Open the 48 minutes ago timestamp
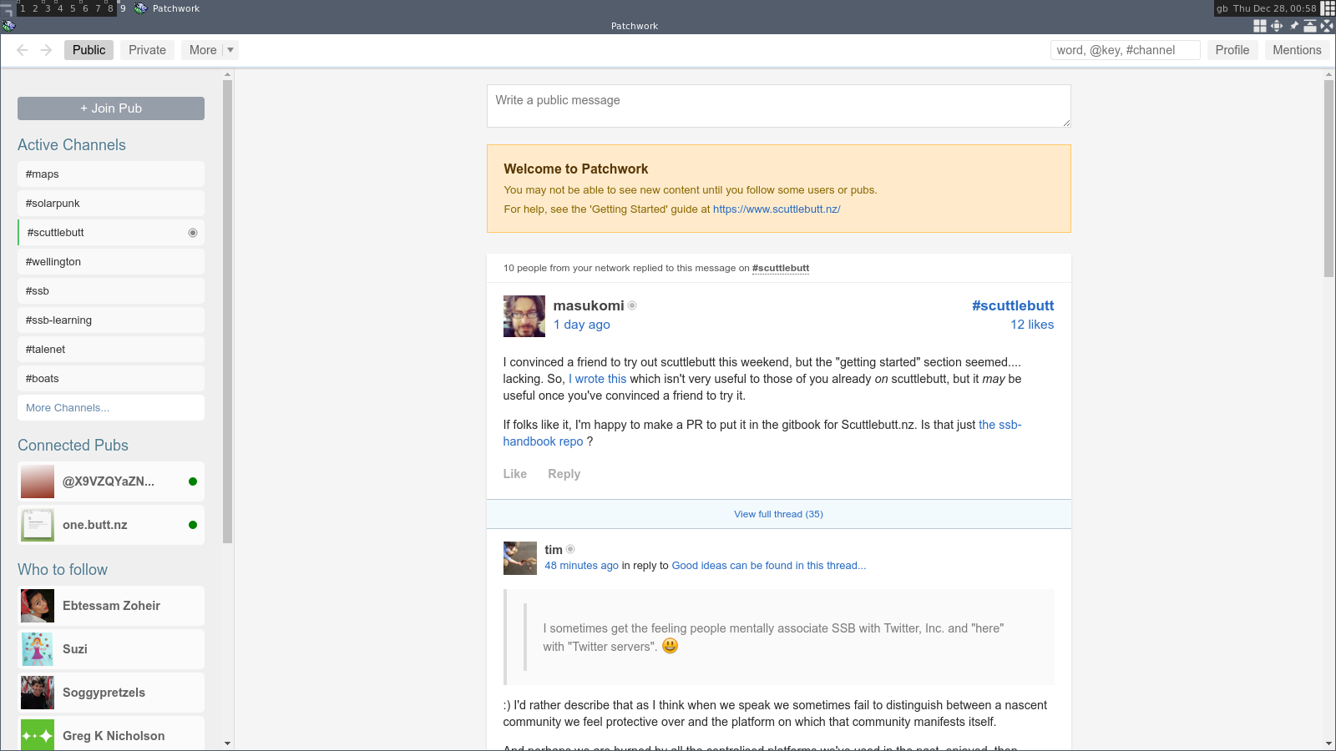Image resolution: width=1336 pixels, height=751 pixels. click(582, 566)
